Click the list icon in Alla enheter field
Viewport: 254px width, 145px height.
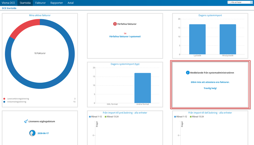(251, 2)
